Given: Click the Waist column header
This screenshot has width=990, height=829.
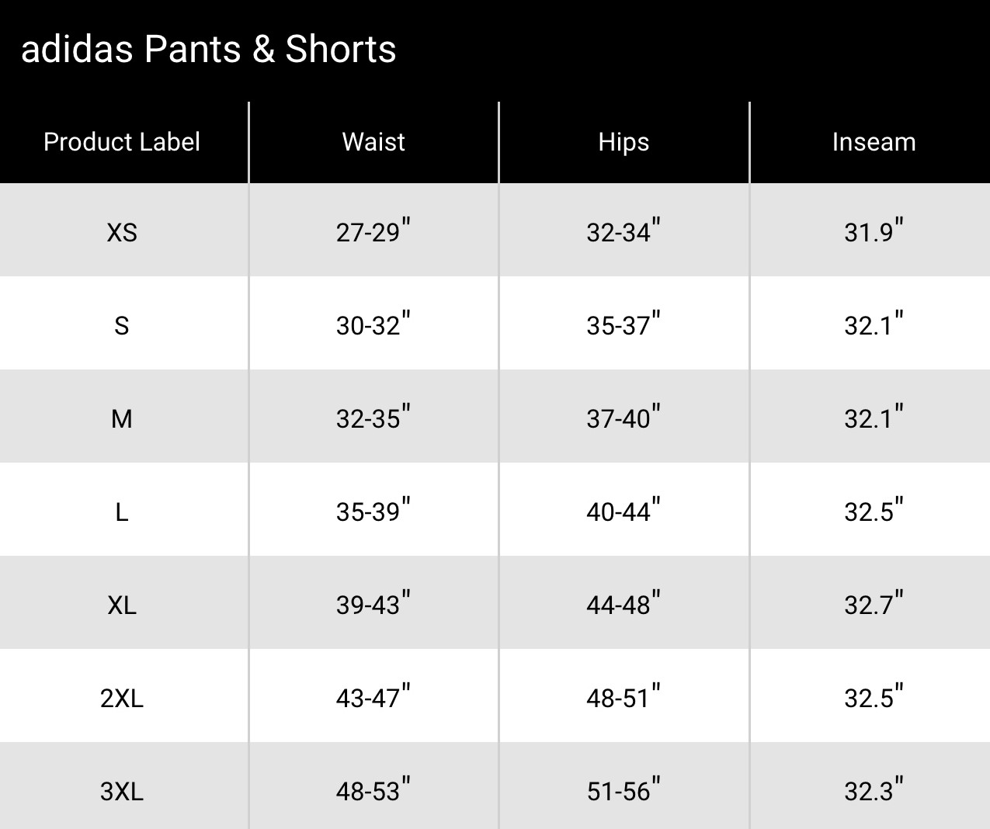Looking at the screenshot, I should tap(373, 142).
